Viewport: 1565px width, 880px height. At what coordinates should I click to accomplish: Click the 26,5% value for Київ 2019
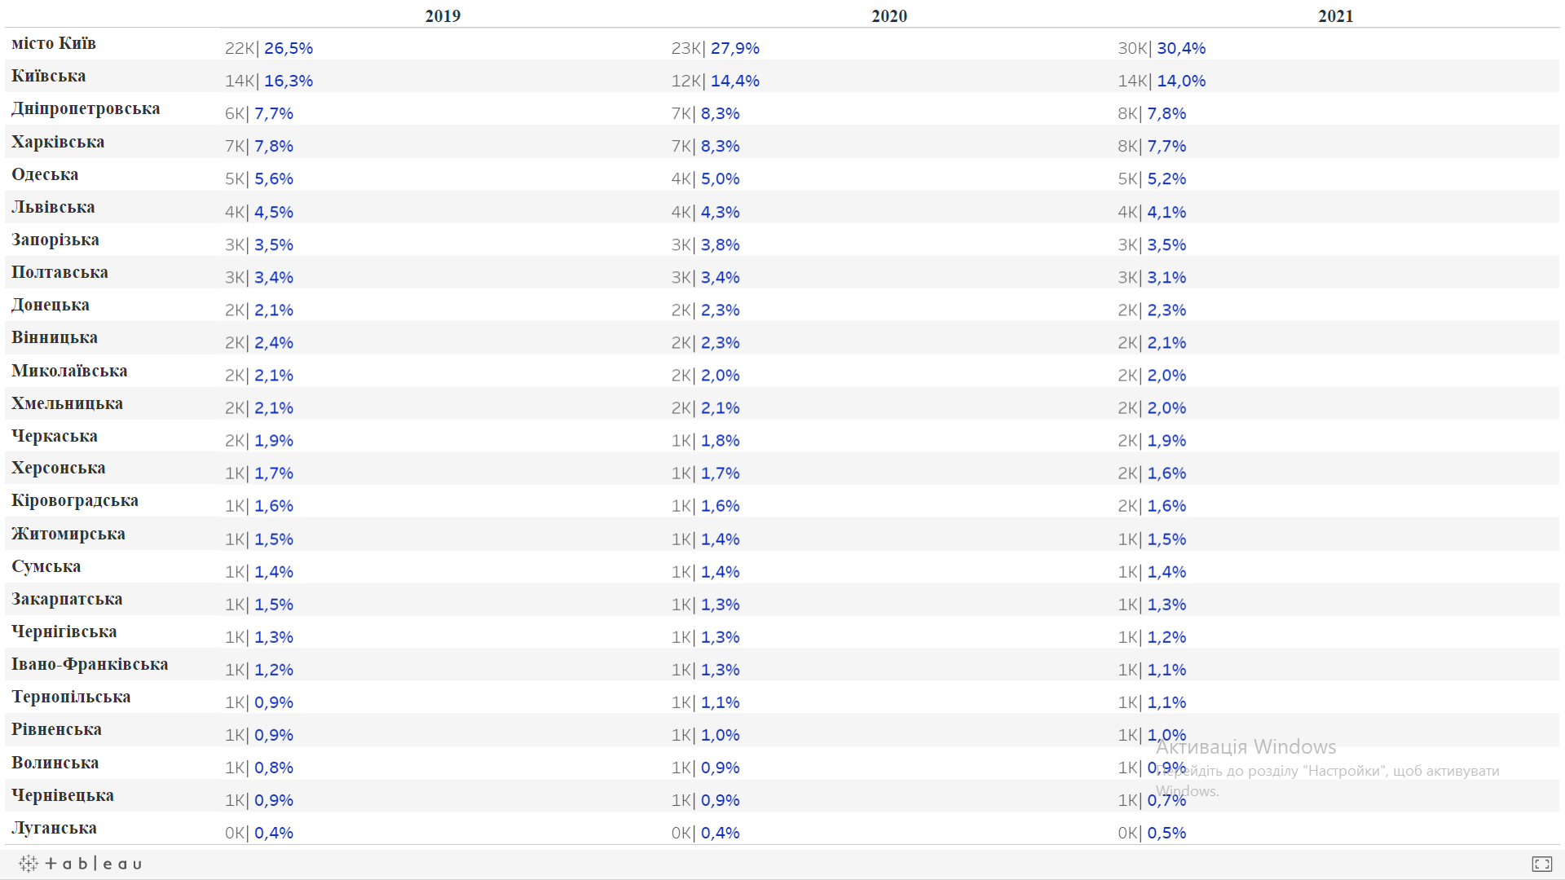click(x=288, y=49)
